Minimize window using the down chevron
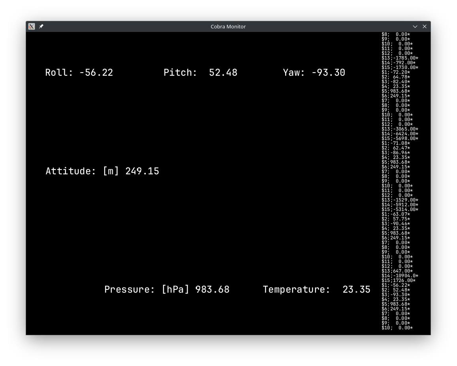Screen dimensions: 457x366 pos(415,26)
